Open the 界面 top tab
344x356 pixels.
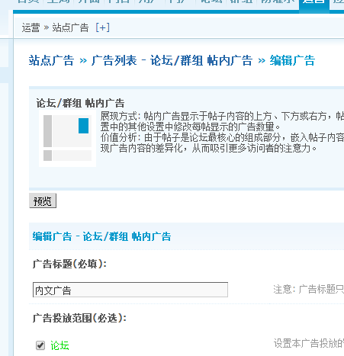(x=88, y=2)
